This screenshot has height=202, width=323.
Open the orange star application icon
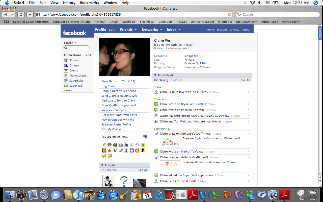click(x=110, y=150)
